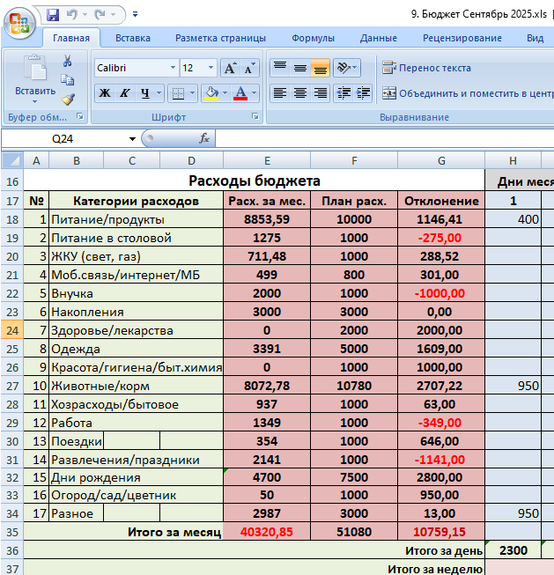Viewport: 554px width, 575px height.
Task: Open the Буфер обмена dialog launcher
Action: [x=79, y=116]
